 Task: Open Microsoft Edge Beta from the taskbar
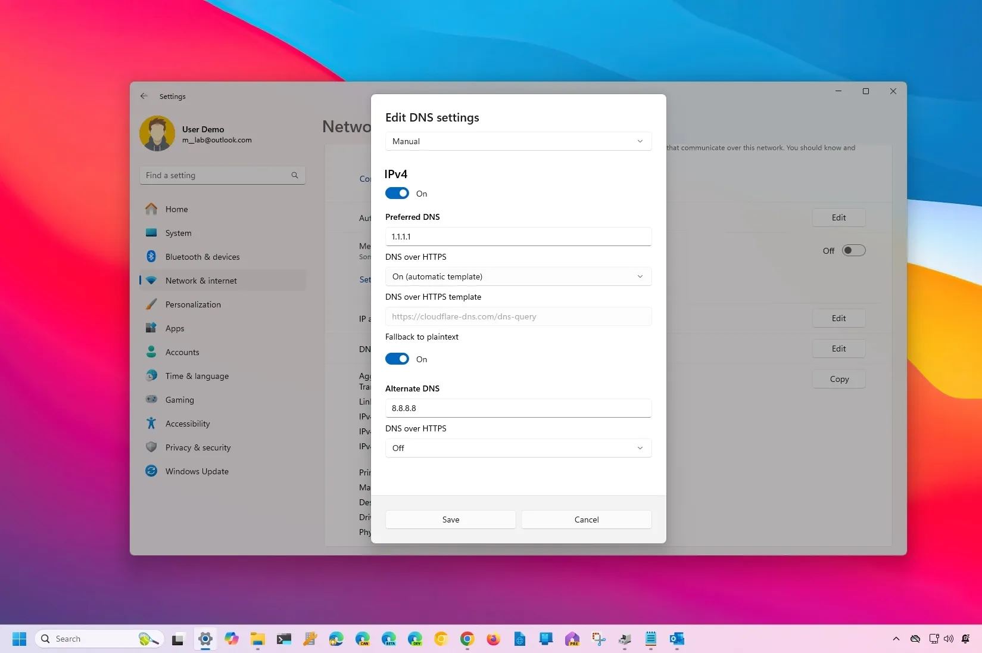[x=389, y=639]
